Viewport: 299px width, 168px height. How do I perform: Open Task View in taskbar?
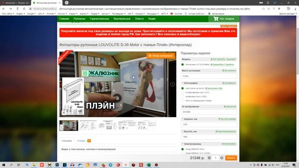(x=19, y=165)
